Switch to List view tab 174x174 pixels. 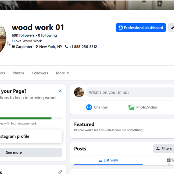coord(108,160)
